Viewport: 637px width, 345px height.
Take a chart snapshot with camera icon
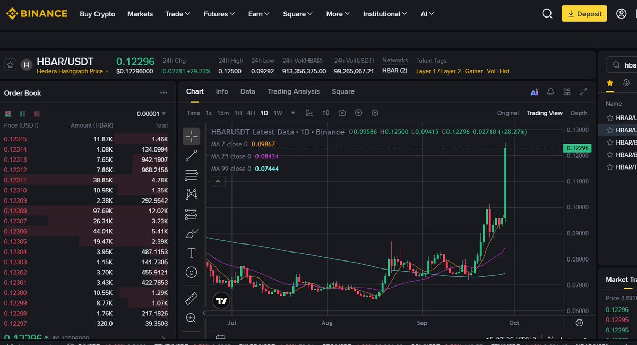[342, 113]
